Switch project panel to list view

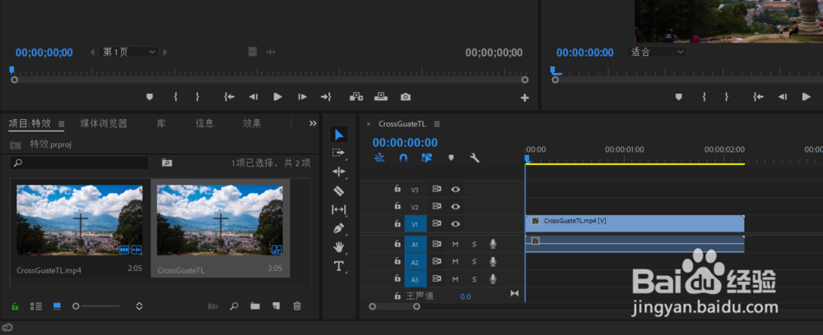pos(35,306)
